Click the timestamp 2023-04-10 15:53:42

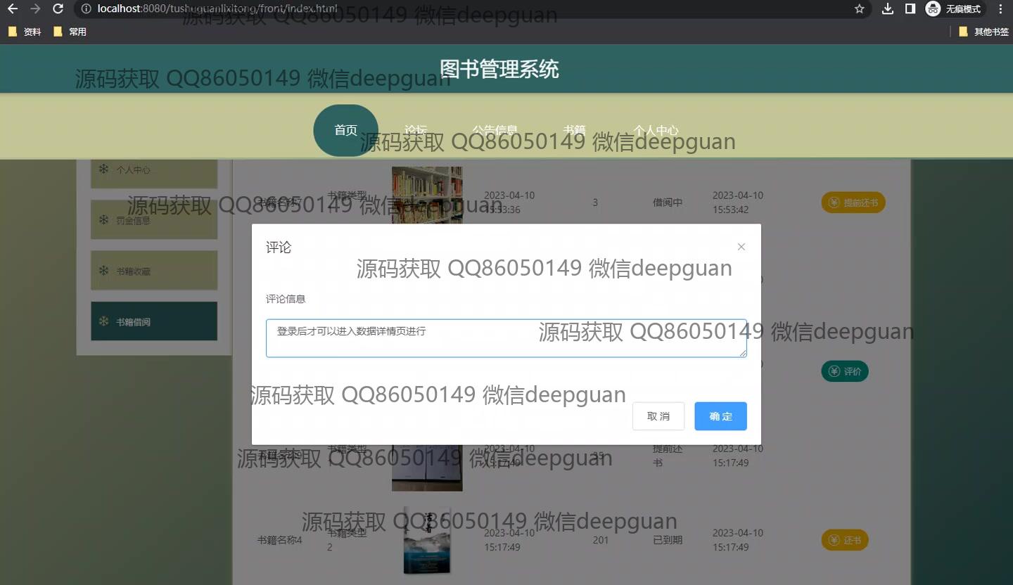point(738,202)
